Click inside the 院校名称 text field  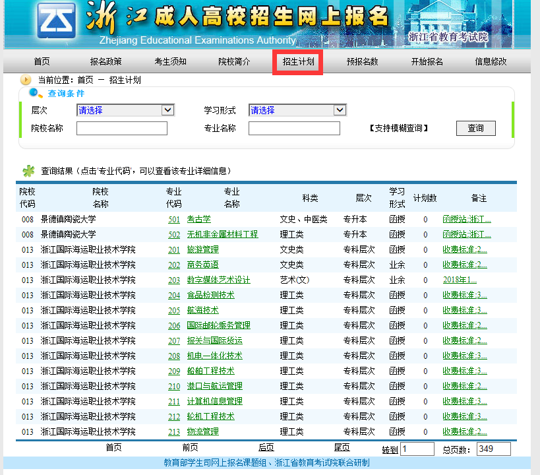coord(122,128)
